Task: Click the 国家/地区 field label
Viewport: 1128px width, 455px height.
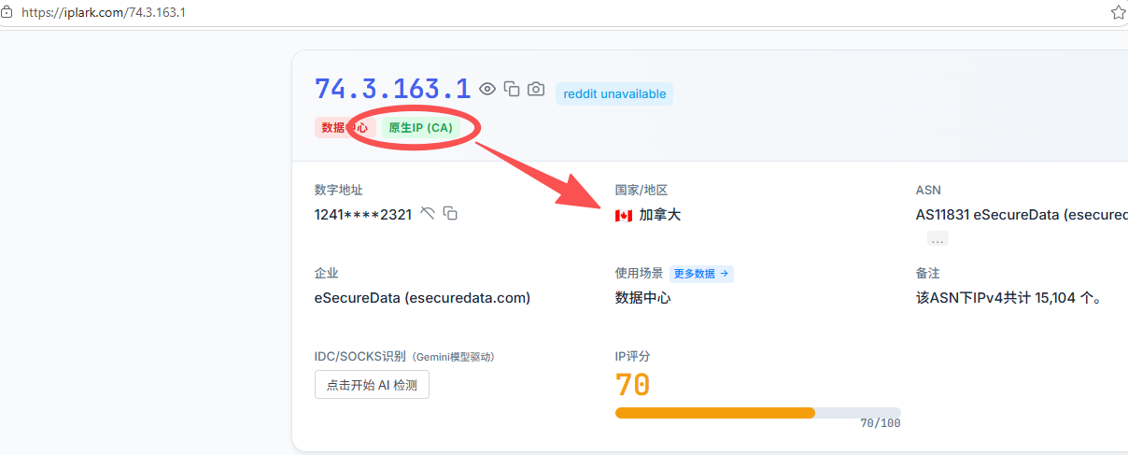Action: coord(642,190)
